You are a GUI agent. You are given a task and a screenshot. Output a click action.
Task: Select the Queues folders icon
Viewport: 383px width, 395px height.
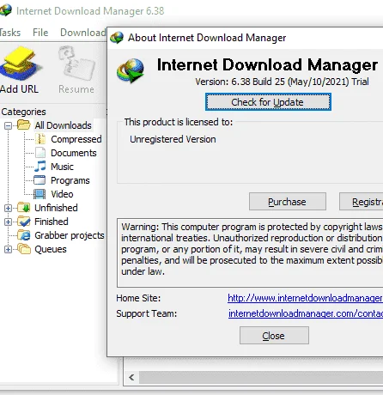23,249
